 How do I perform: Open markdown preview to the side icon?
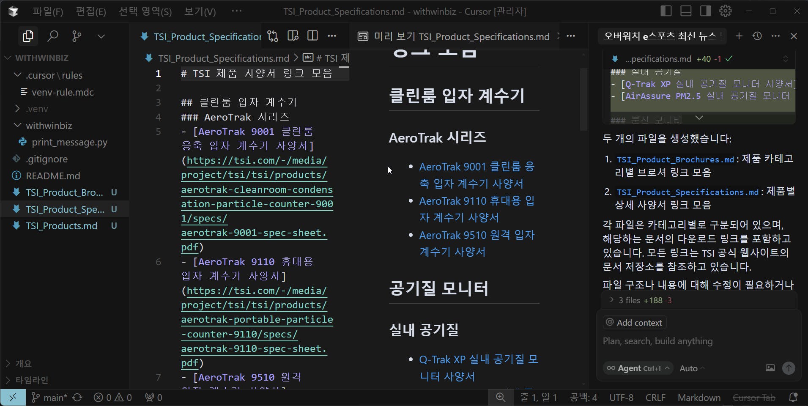pyautogui.click(x=293, y=36)
